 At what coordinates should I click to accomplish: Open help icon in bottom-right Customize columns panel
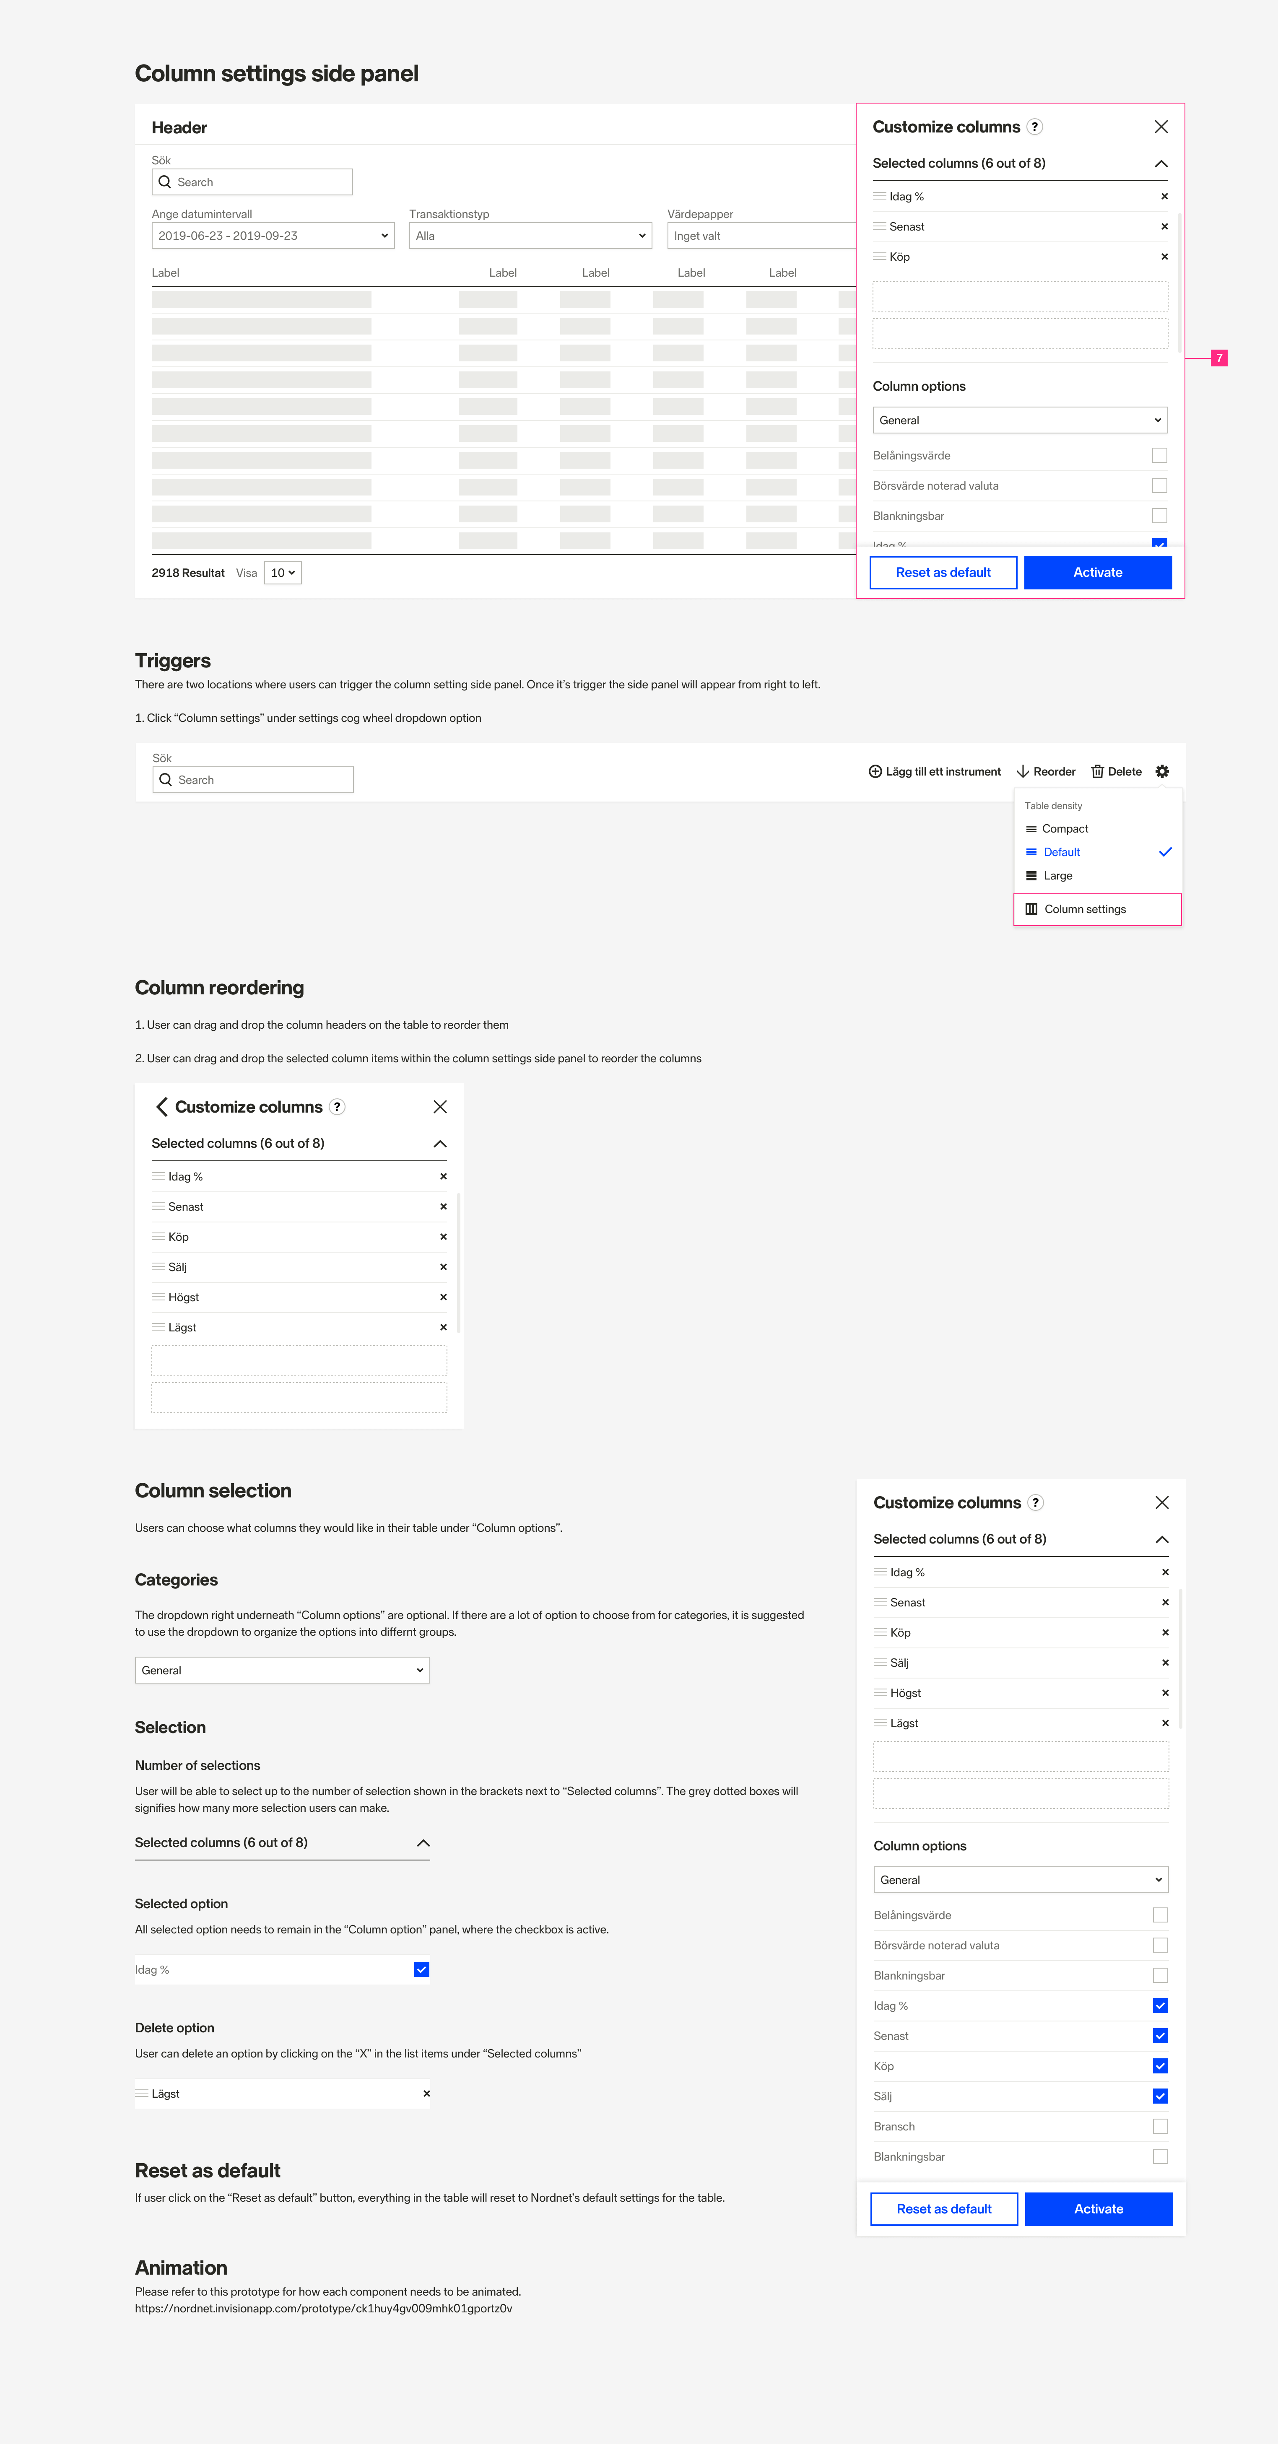click(1036, 1503)
